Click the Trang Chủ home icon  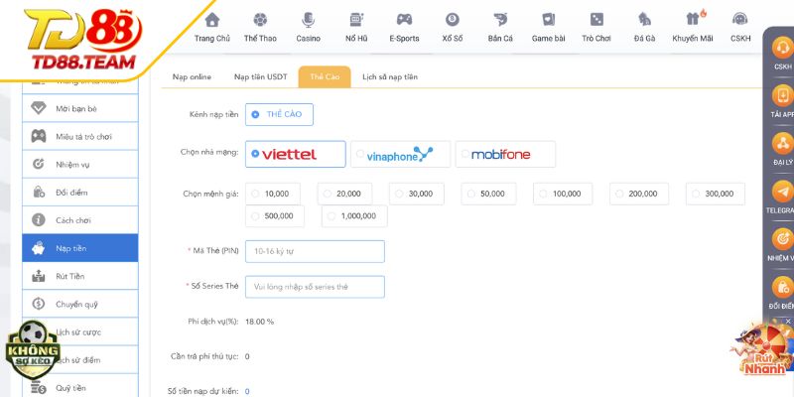(211, 19)
